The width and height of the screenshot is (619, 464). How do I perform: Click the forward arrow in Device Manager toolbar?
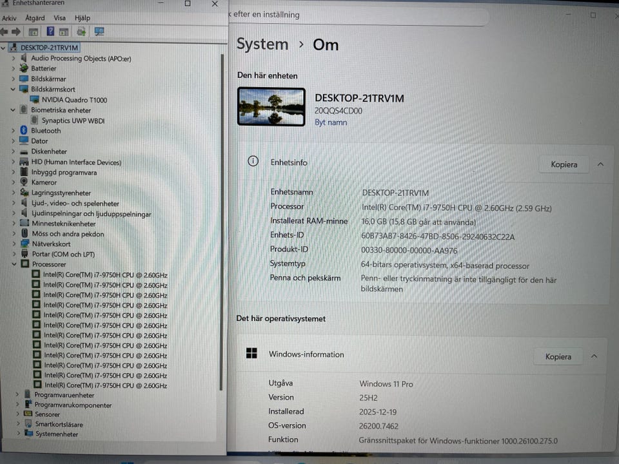pyautogui.click(x=16, y=32)
